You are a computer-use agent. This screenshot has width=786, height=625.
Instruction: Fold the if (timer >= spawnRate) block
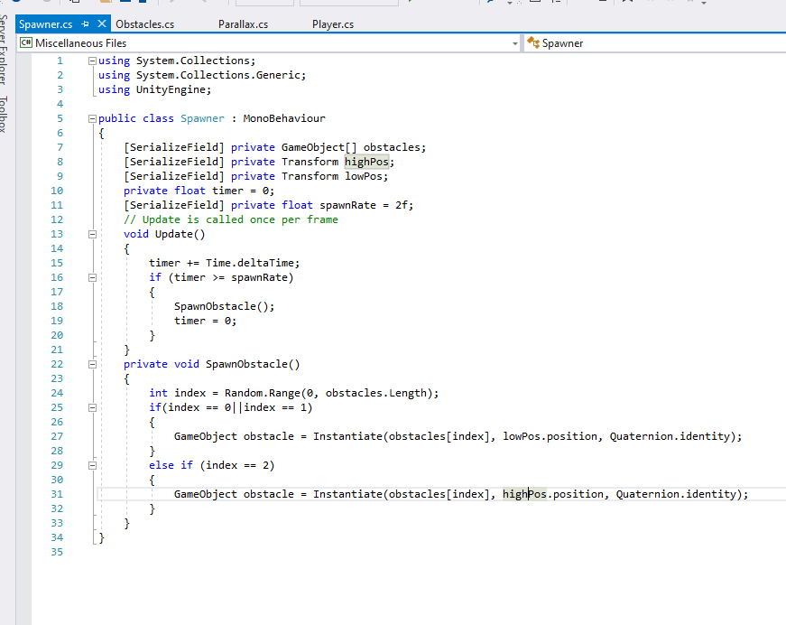pyautogui.click(x=92, y=277)
